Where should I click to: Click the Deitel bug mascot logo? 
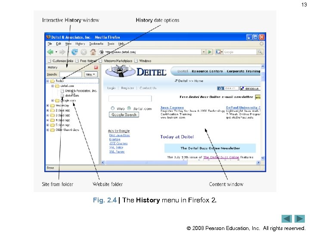(x=120, y=71)
